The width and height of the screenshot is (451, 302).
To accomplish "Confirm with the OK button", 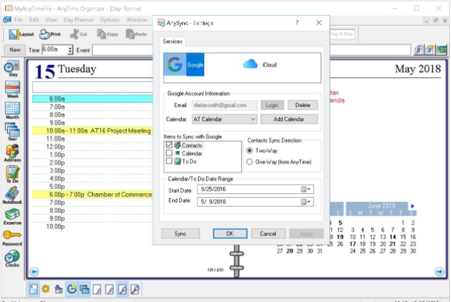I will pos(230,233).
